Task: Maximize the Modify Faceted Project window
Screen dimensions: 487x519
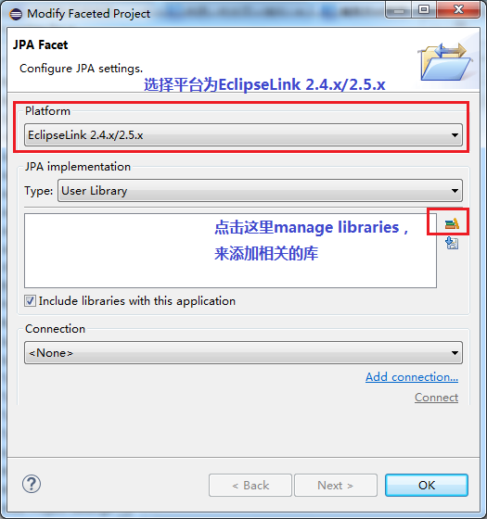Action: (424, 10)
